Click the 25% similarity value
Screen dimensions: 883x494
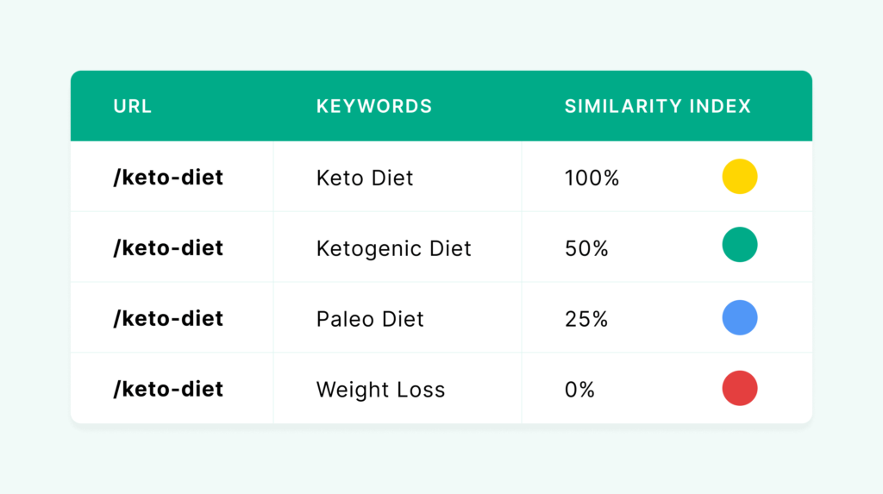(586, 320)
